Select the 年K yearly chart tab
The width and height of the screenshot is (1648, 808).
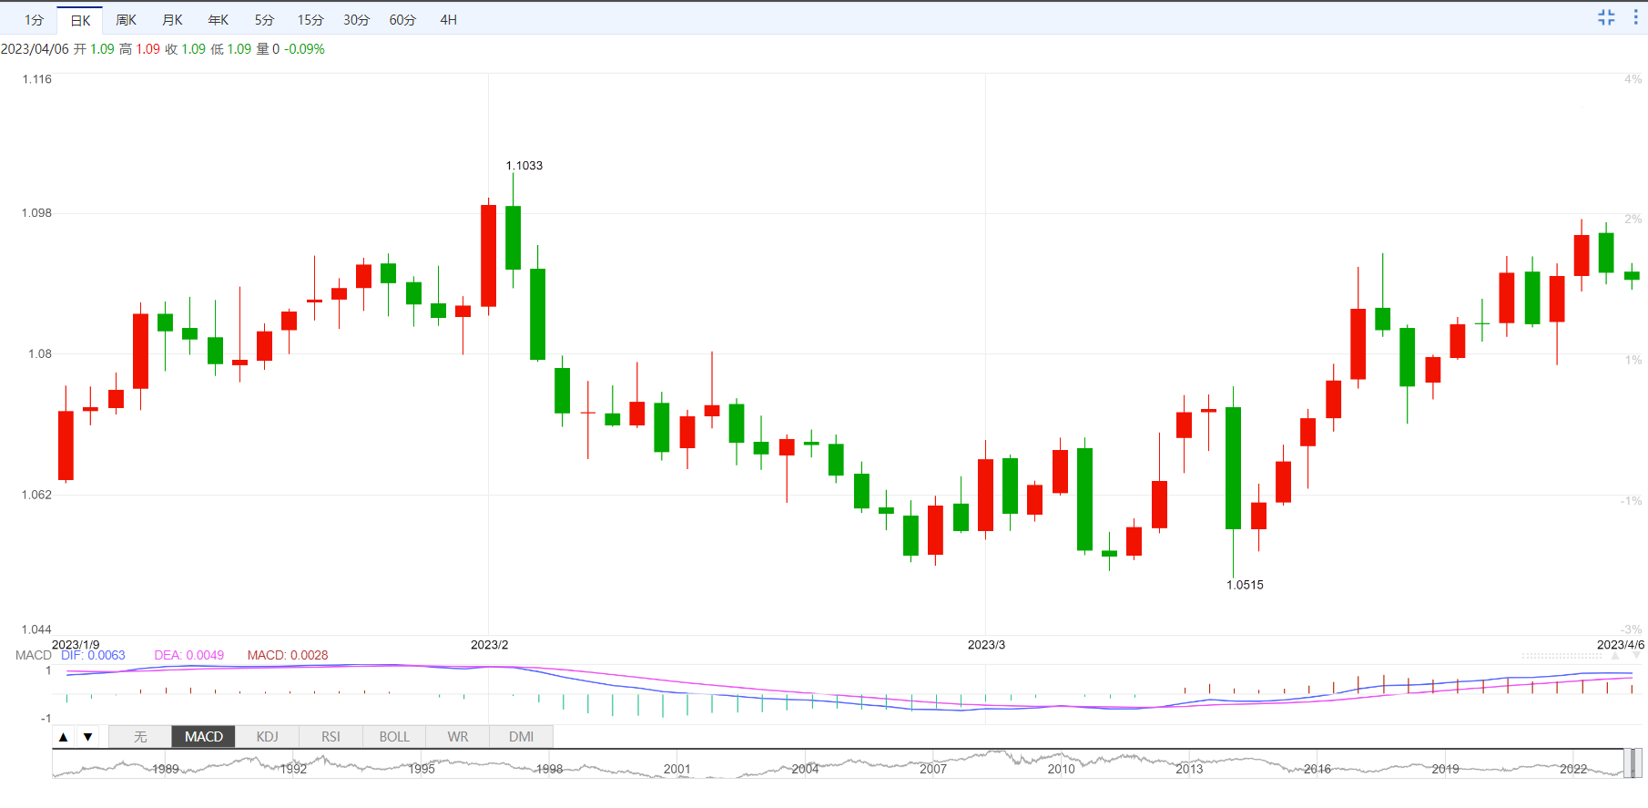[219, 20]
